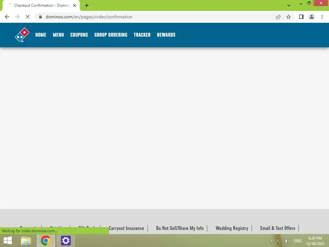Click the browser Forward arrow
The height and width of the screenshot is (247, 329).
click(17, 17)
